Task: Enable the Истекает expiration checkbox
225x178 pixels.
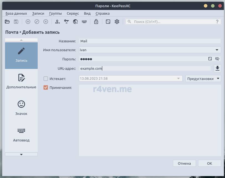Action: [x=46, y=79]
